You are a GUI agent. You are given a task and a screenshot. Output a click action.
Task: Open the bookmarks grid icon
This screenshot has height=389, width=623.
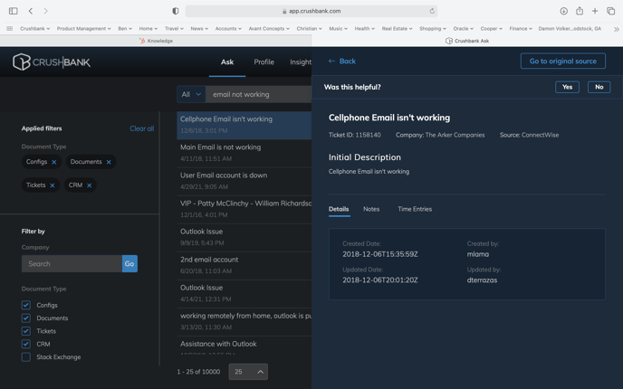click(x=10, y=29)
